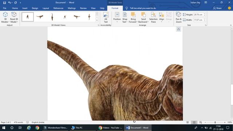Screen dimensions: 233x131
Task: Click the Reset 3D Model icon
Action: (x=14, y=15)
